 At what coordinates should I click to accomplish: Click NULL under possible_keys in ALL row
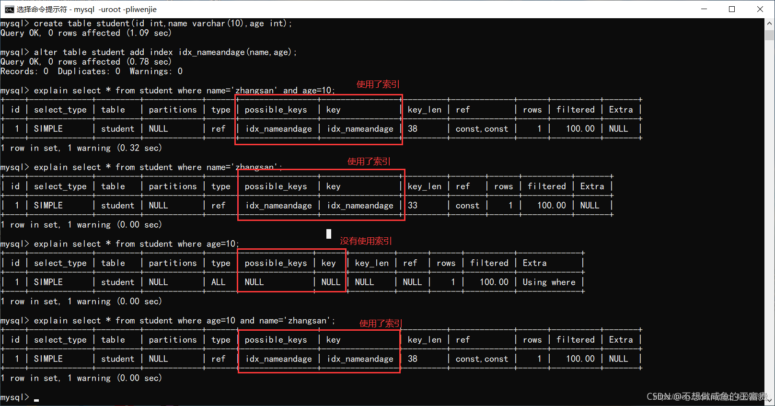[254, 282]
